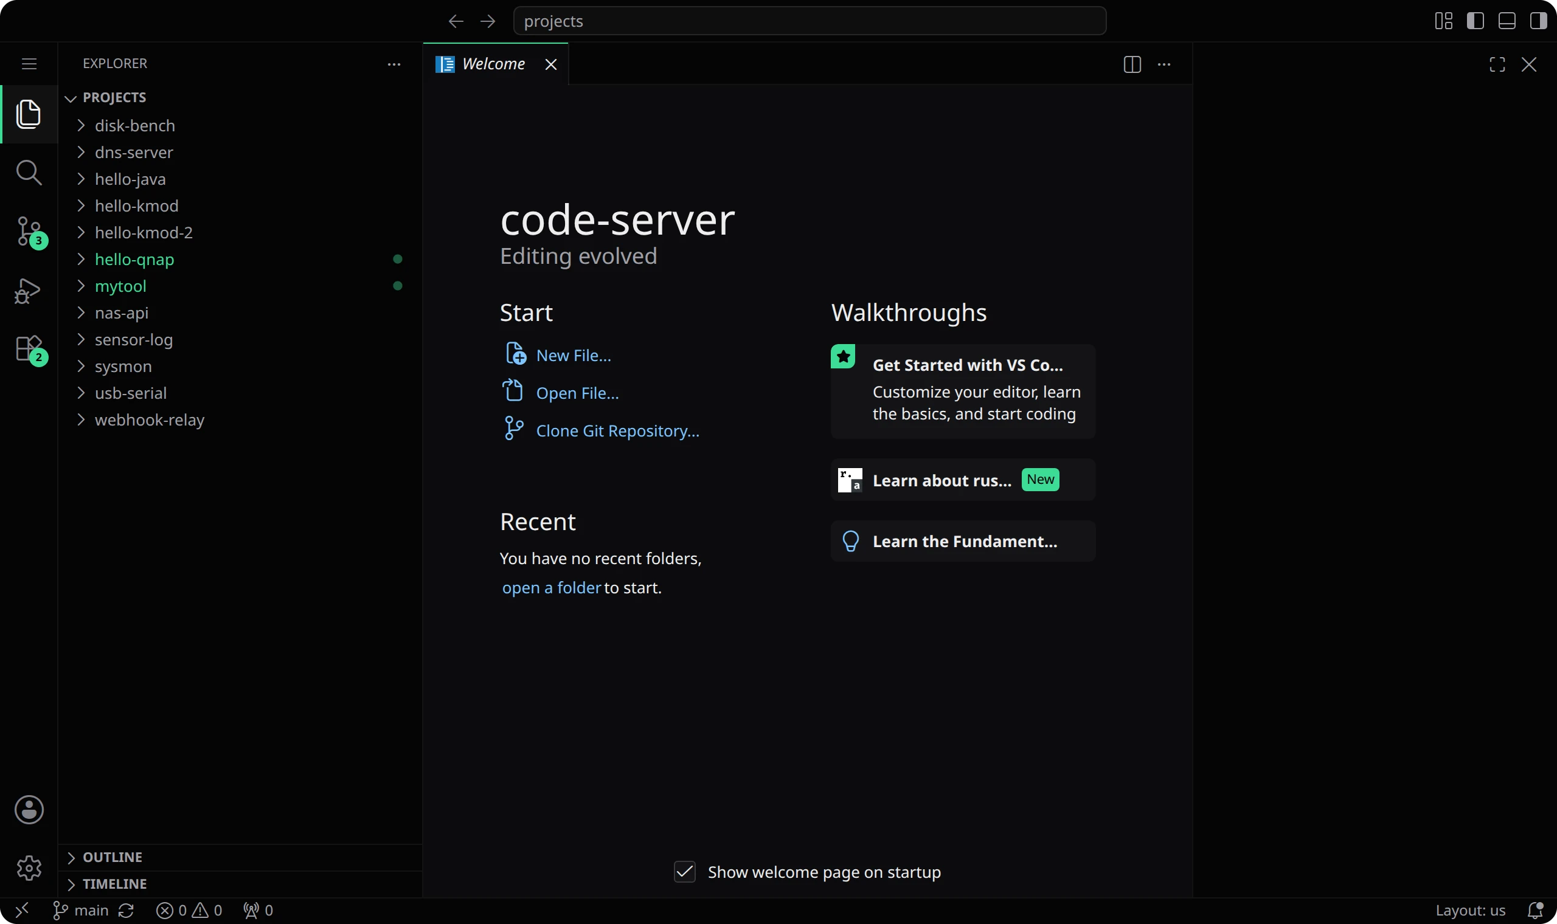Expand the OUTLINE section
This screenshot has width=1557, height=924.
[x=240, y=857]
